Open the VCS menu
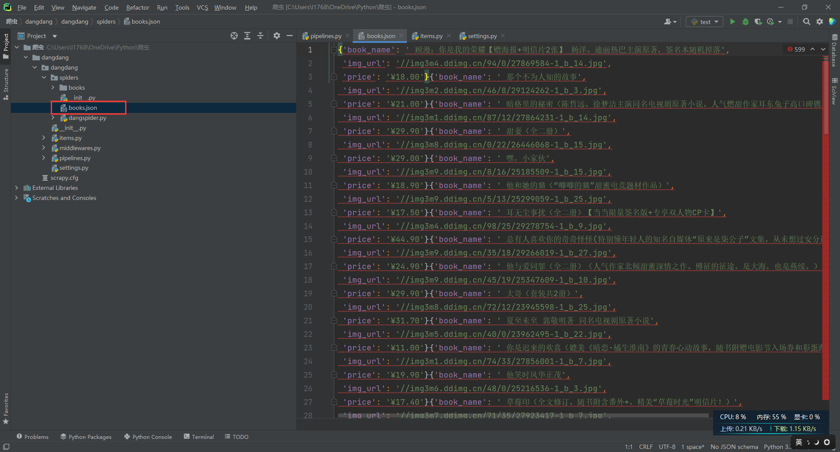Screen dimensions: 840x452 click(202, 7)
